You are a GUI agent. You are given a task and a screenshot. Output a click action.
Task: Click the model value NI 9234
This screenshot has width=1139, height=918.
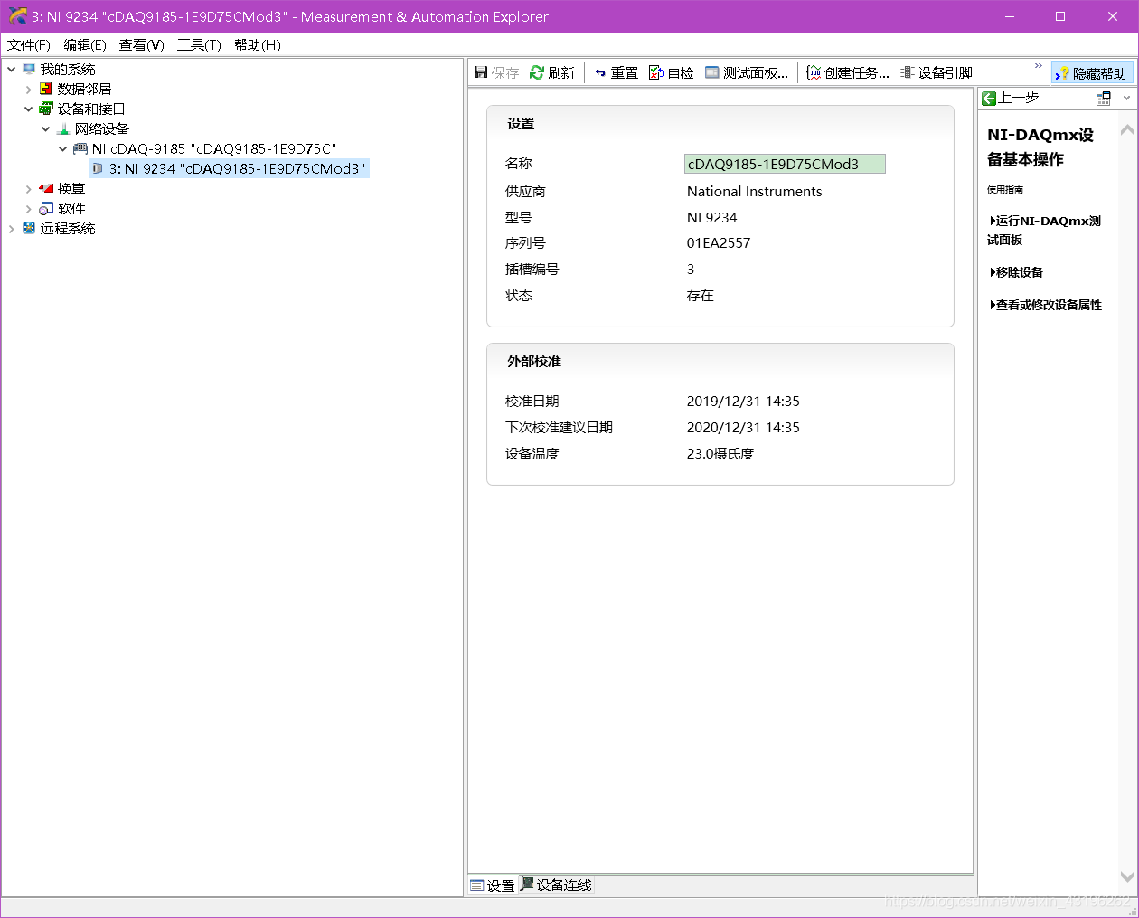711,217
